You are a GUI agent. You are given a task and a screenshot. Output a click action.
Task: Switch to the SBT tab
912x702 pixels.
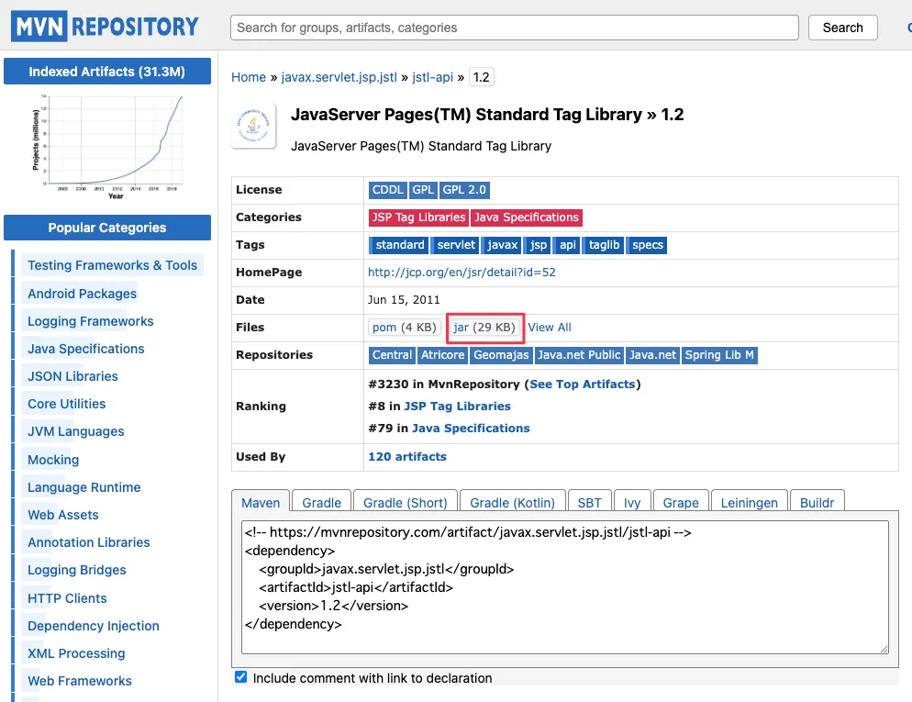tap(589, 502)
